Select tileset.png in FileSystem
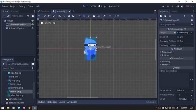 click(16, 92)
